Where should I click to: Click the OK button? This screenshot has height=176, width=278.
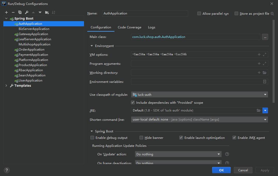coord(221,170)
